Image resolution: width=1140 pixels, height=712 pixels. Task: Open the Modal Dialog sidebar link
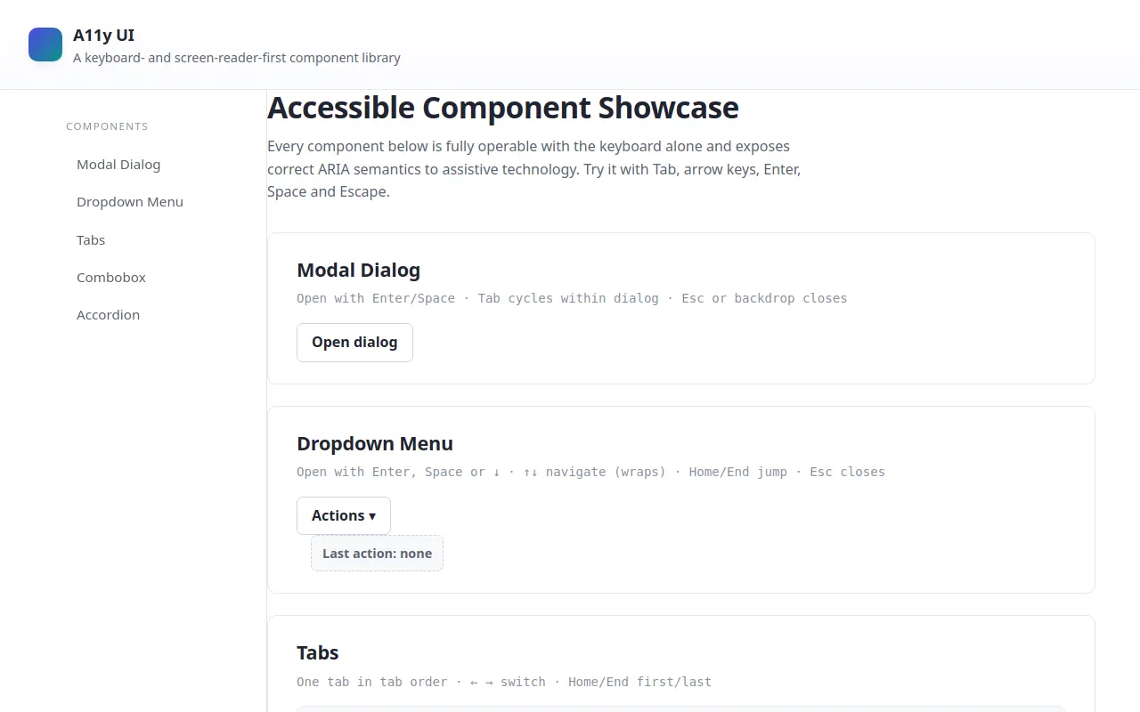tap(118, 165)
